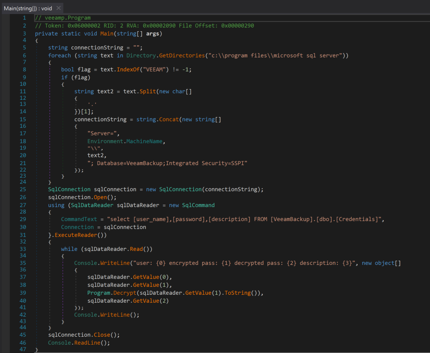The image size is (430, 353).
Task: Click the CommandText property
Action: click(79, 219)
